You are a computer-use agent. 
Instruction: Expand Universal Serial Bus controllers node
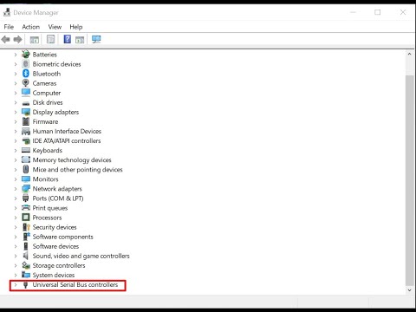16,285
